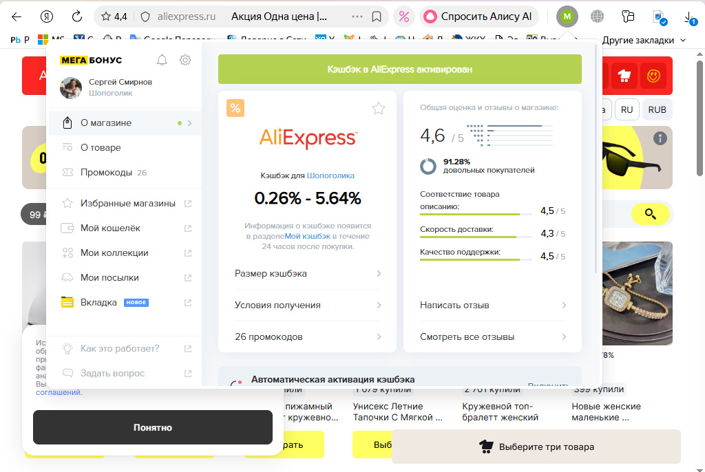The height and width of the screenshot is (472, 705).
Task: Open Megabonus notifications bell
Action: tap(162, 60)
